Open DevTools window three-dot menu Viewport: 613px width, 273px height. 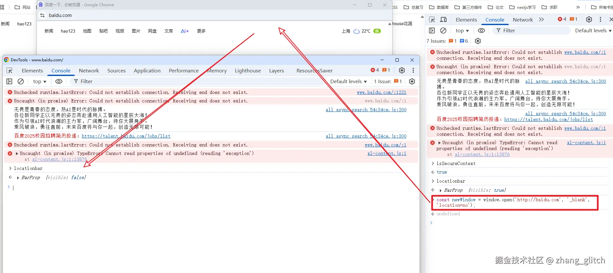click(x=413, y=70)
